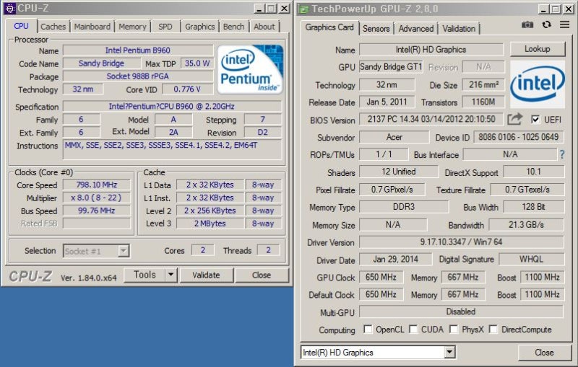Click the Max TDP value 35.0 W

197,63
